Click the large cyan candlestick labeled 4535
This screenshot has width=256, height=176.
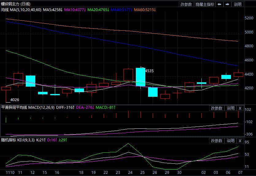coord(140,77)
